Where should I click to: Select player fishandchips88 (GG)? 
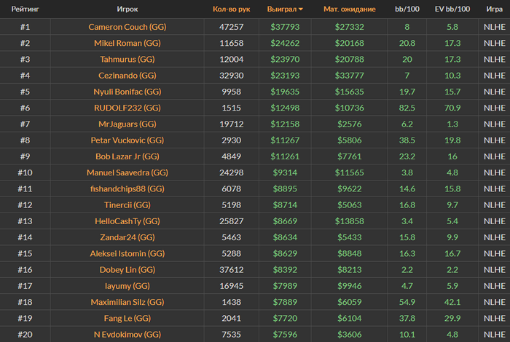coord(127,188)
